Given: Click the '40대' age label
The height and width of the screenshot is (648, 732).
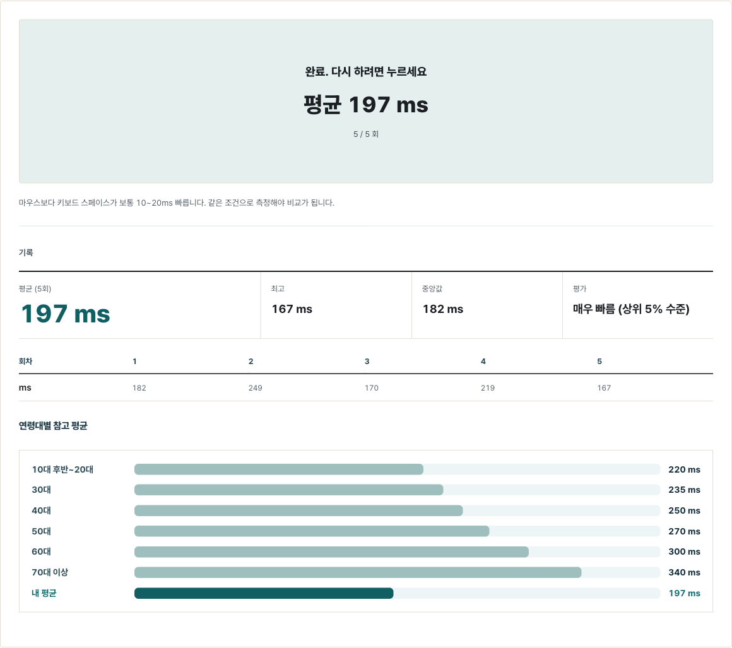Looking at the screenshot, I should (x=41, y=510).
